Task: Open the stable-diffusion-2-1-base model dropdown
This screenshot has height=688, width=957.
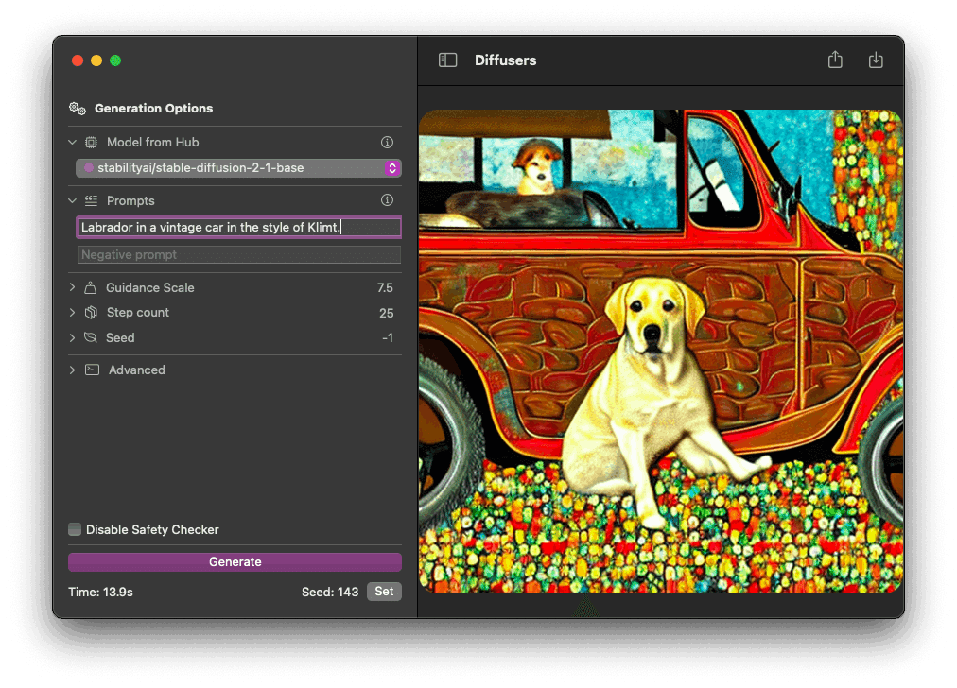Action: click(238, 168)
